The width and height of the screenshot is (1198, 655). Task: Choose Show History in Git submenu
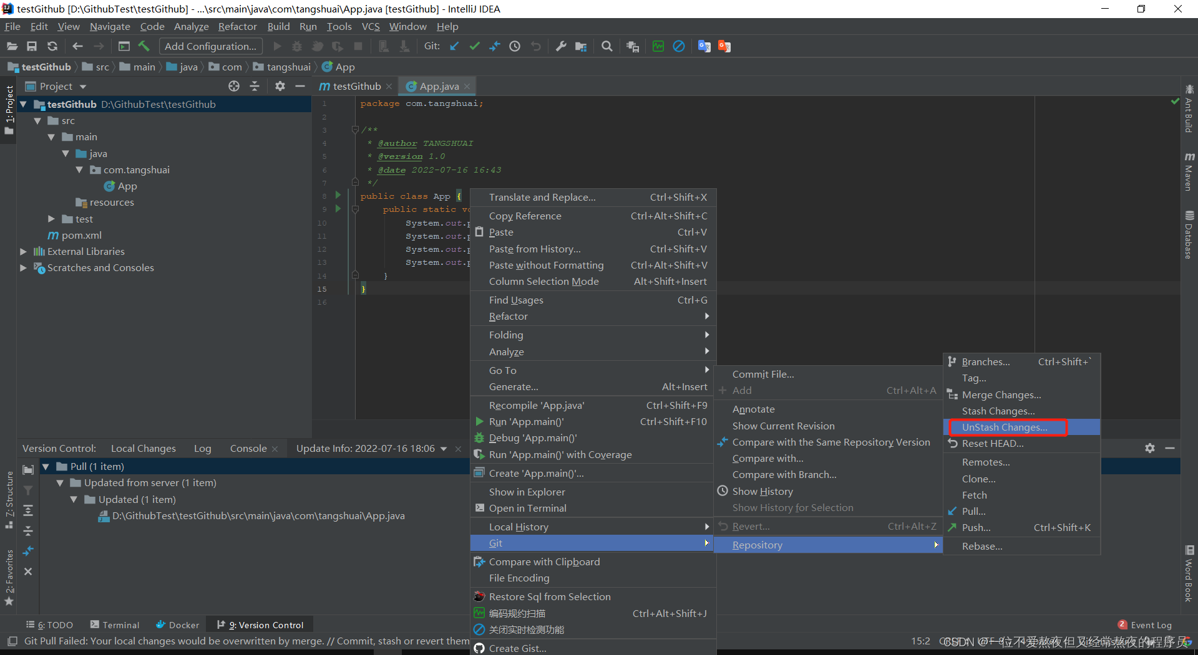tap(827, 491)
